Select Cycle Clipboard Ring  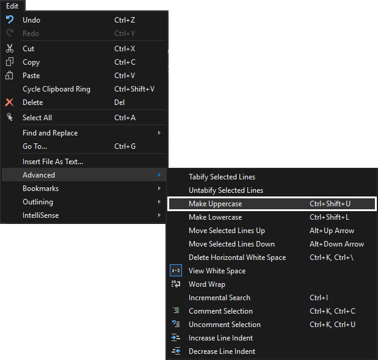pyautogui.click(x=56, y=89)
